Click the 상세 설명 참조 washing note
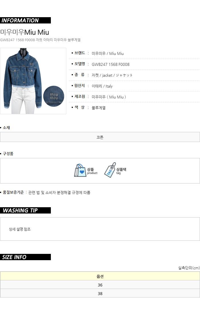200x322 pixels. point(20,229)
